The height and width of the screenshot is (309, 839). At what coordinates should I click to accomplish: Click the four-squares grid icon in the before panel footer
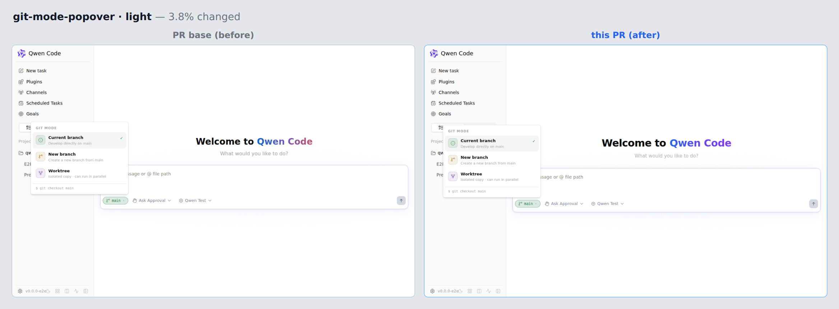pos(57,291)
